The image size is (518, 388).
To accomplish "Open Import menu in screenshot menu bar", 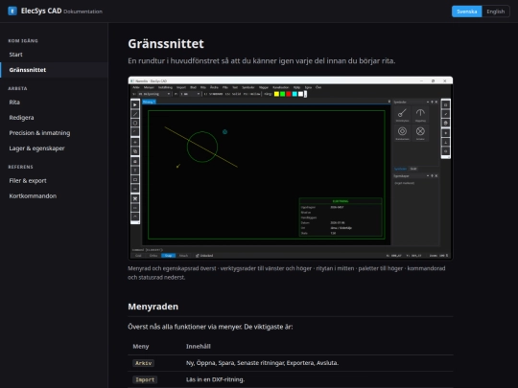I will tap(181, 87).
